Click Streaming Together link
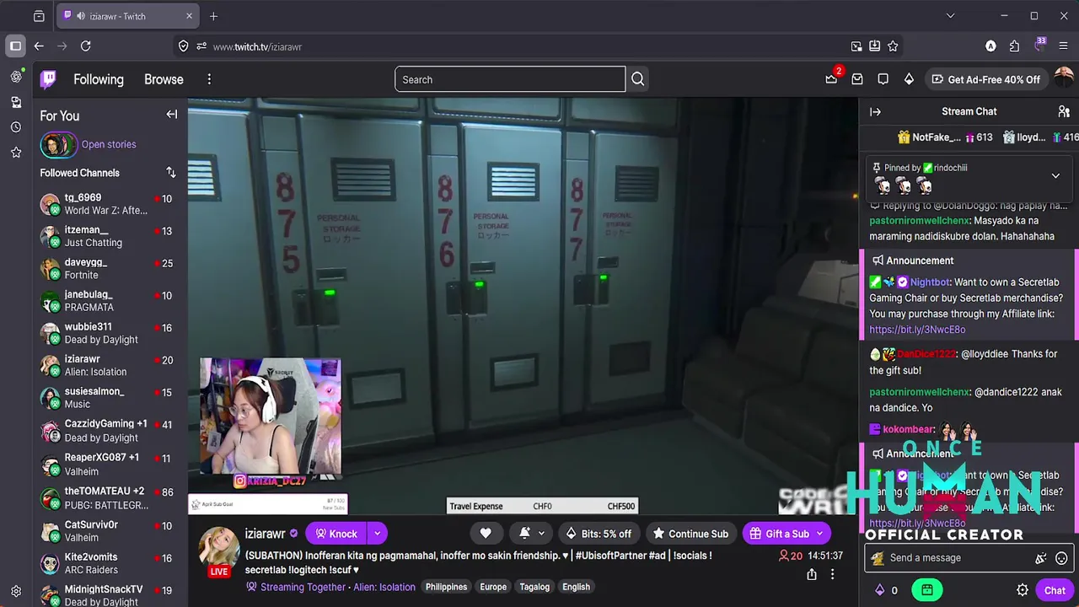 click(303, 587)
